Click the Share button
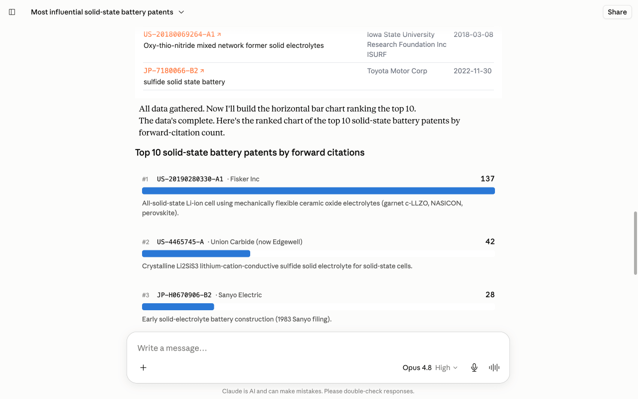The width and height of the screenshot is (638, 399). click(x=617, y=12)
